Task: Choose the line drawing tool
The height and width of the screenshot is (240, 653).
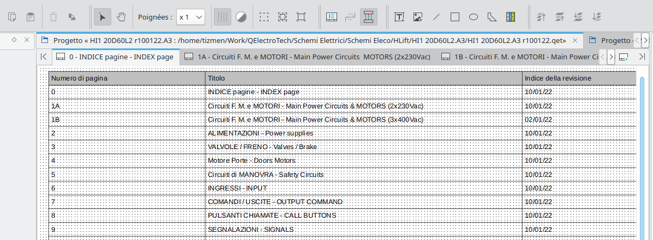Action: 436,17
